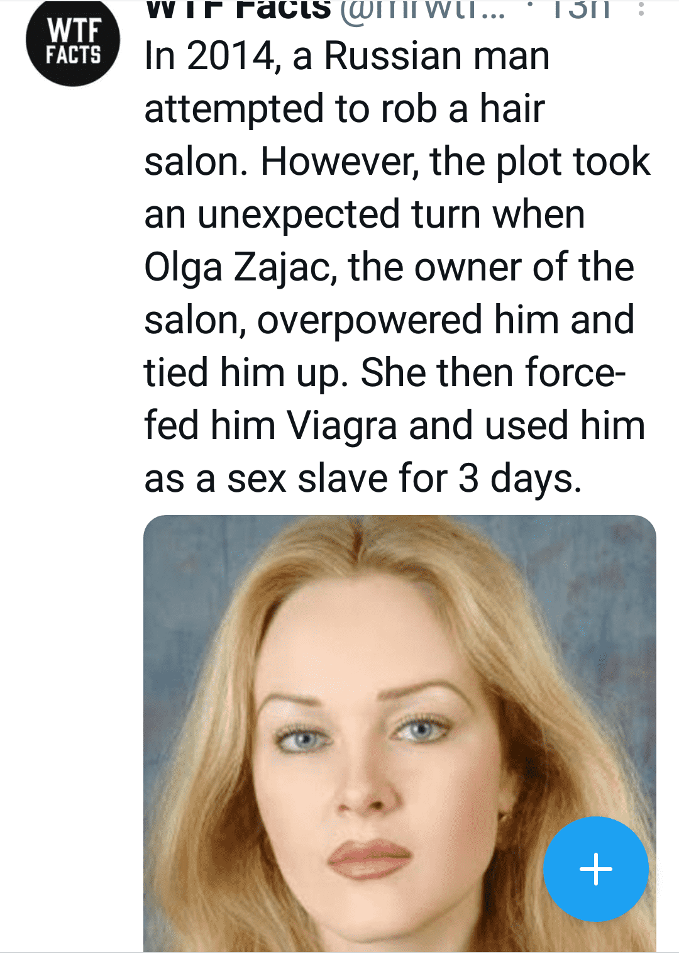Open the WTF Facts profile avatar
Viewport: 679px width, 954px height.
tap(73, 43)
